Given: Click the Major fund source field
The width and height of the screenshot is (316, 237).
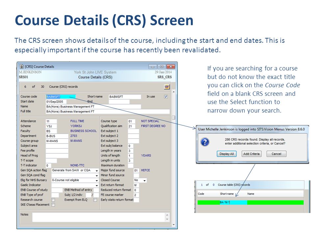Looking at the screenshot, I should (136, 171).
